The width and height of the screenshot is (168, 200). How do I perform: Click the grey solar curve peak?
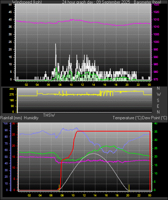point(93,154)
